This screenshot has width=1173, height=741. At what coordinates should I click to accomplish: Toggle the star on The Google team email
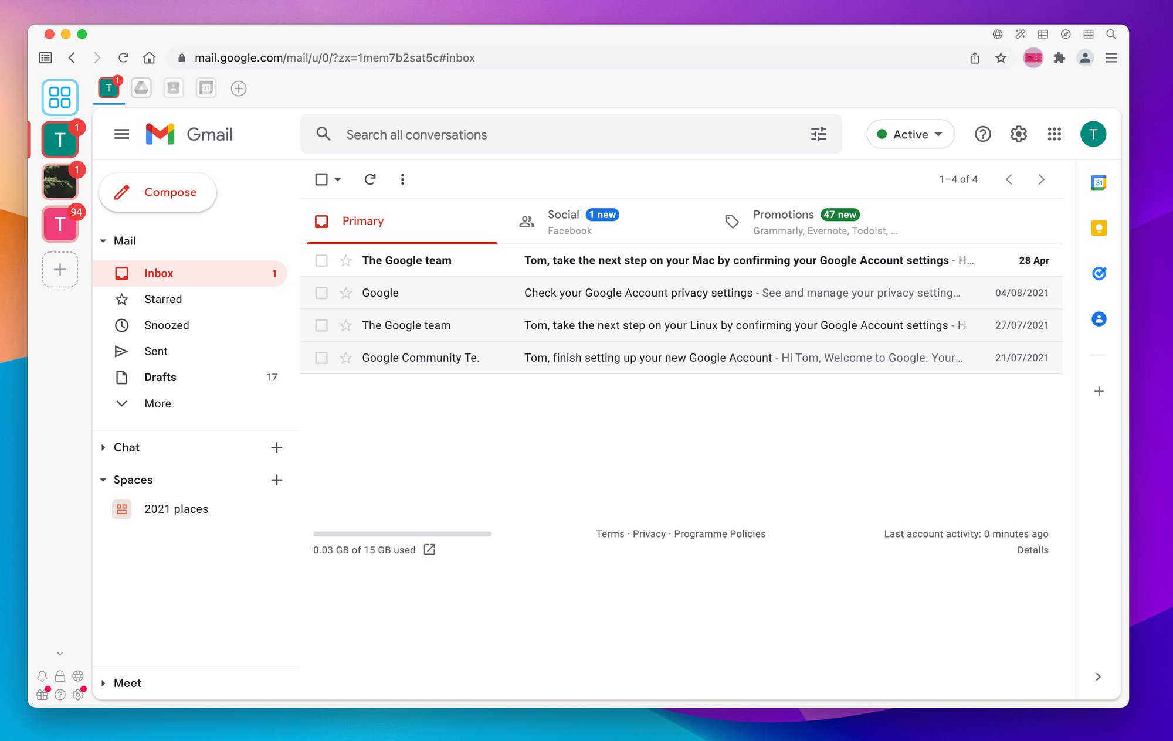(x=345, y=260)
